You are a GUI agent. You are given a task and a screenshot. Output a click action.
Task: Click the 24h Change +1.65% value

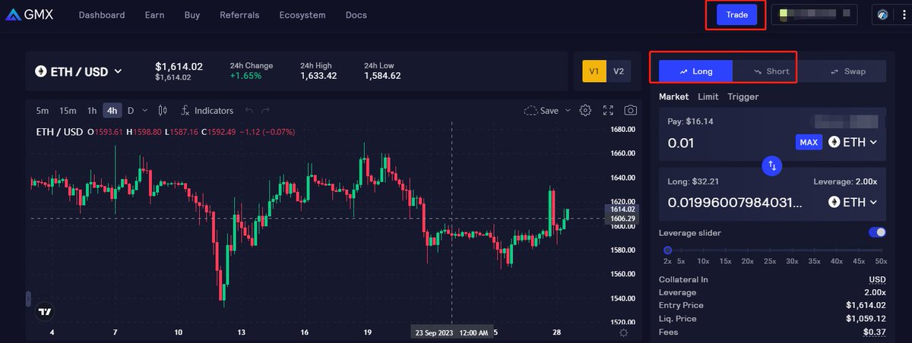(245, 77)
